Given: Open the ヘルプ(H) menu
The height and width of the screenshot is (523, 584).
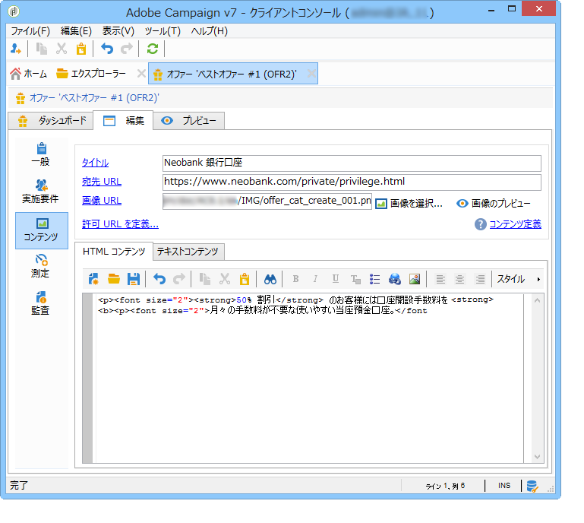Looking at the screenshot, I should [210, 31].
